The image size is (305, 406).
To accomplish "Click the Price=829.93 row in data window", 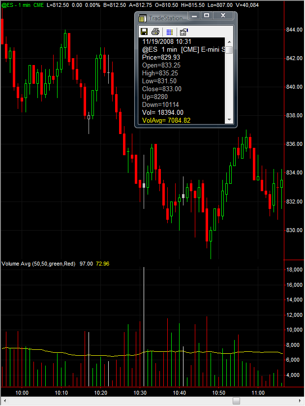I will click(161, 58).
